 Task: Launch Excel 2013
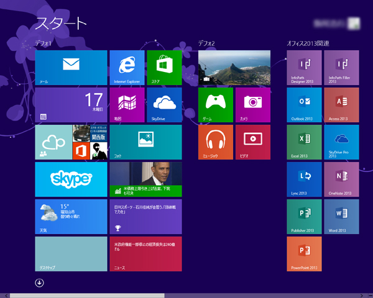coord(304,142)
